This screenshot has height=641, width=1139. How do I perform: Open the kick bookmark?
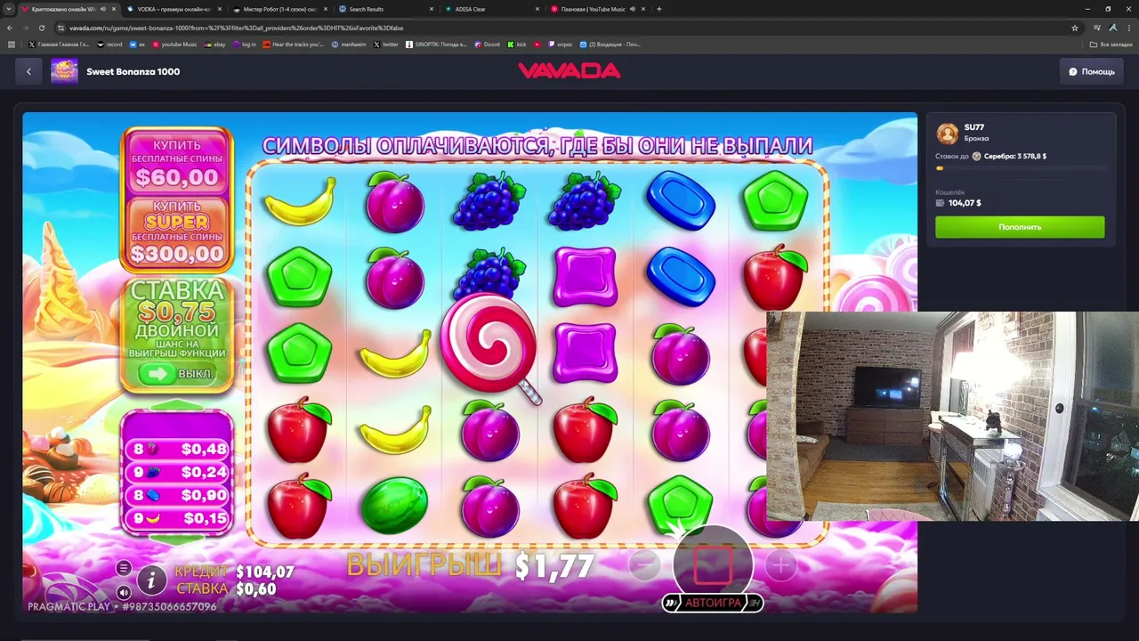click(x=517, y=45)
